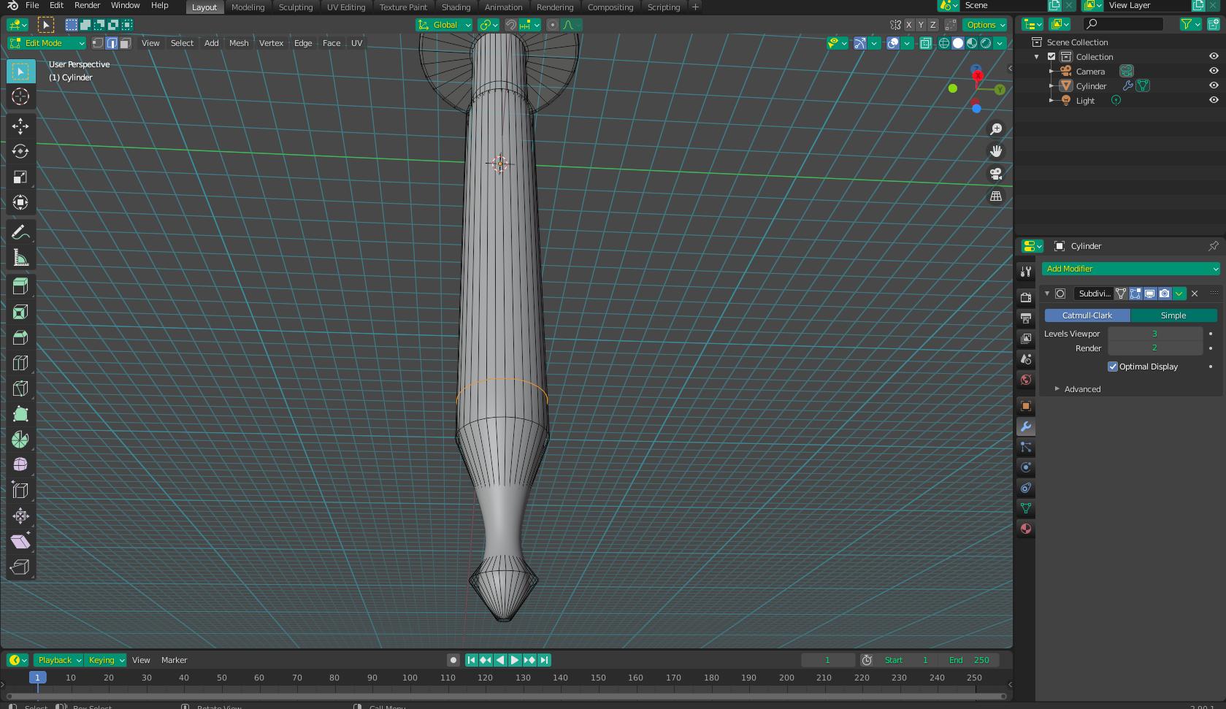Image resolution: width=1226 pixels, height=709 pixels.
Task: Jump to the end frame
Action: click(544, 660)
